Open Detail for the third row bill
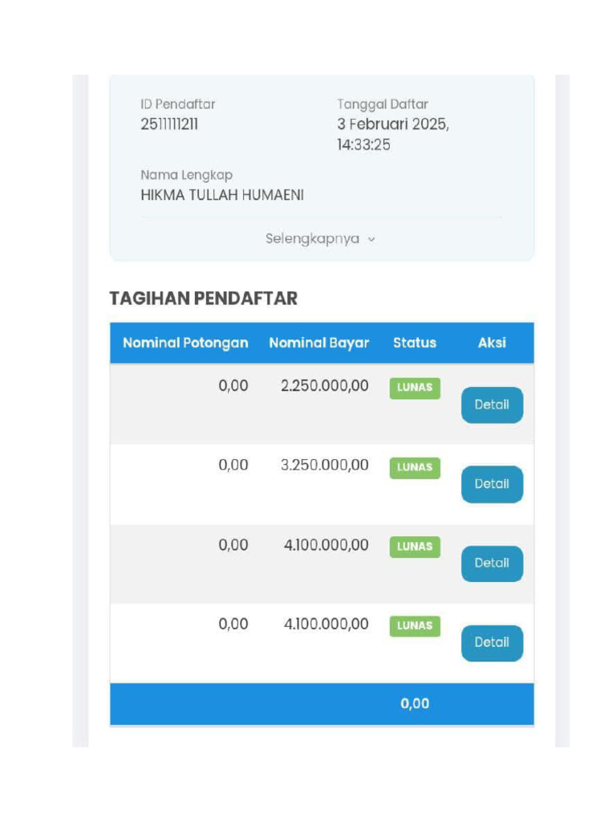This screenshot has width=616, height=822. click(x=492, y=563)
